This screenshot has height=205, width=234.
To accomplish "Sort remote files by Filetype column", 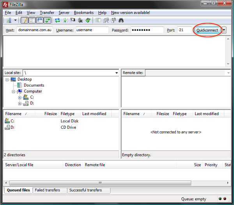I will coord(182,114).
